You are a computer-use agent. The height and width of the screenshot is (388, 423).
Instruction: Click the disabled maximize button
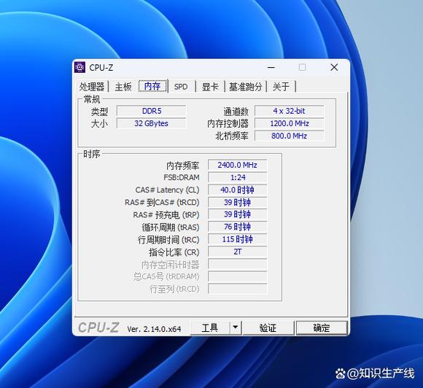[303, 67]
